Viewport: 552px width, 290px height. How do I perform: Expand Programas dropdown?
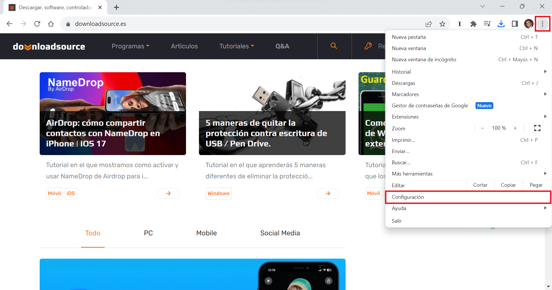131,46
